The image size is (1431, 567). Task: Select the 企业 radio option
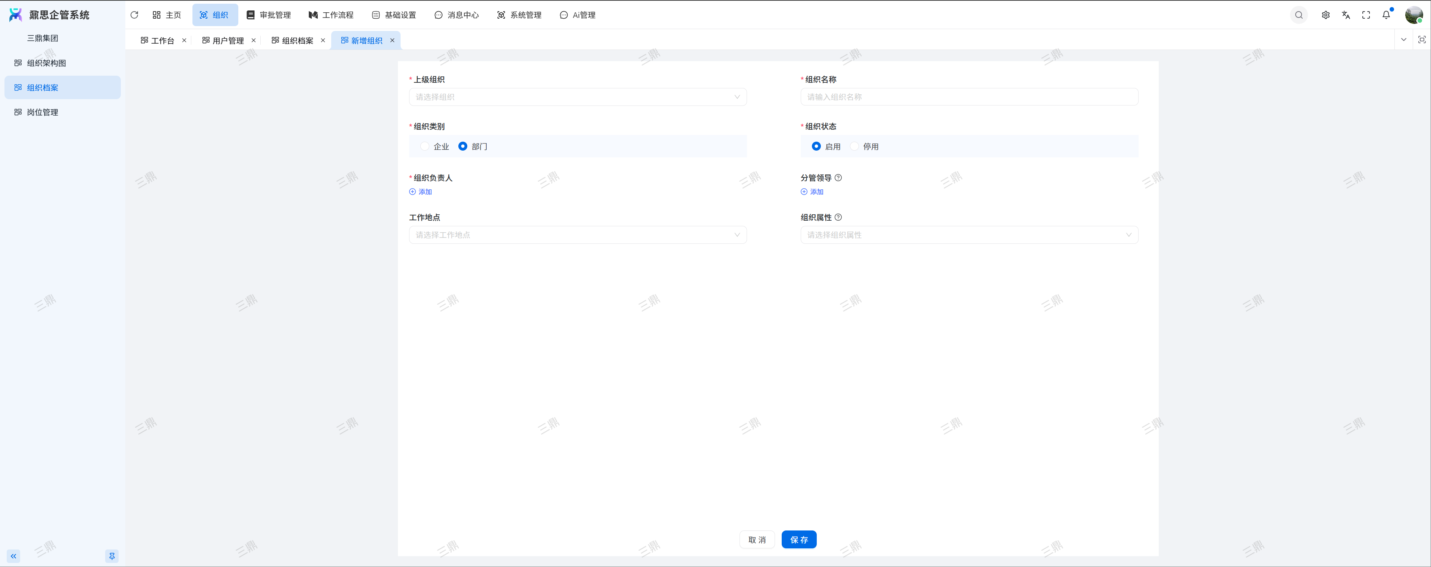point(425,146)
